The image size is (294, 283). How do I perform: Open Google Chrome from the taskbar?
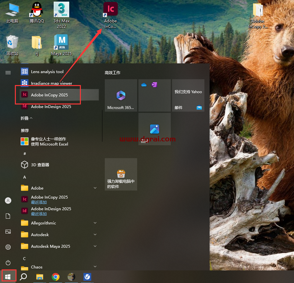pos(55,277)
